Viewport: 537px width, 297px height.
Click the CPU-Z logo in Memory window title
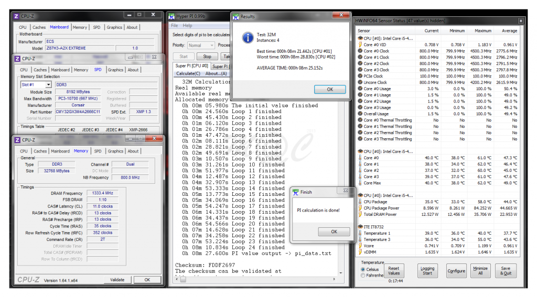click(17, 140)
